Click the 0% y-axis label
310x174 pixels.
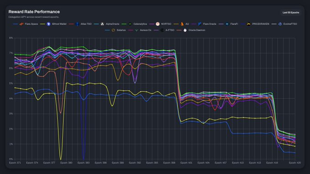(x=11, y=159)
